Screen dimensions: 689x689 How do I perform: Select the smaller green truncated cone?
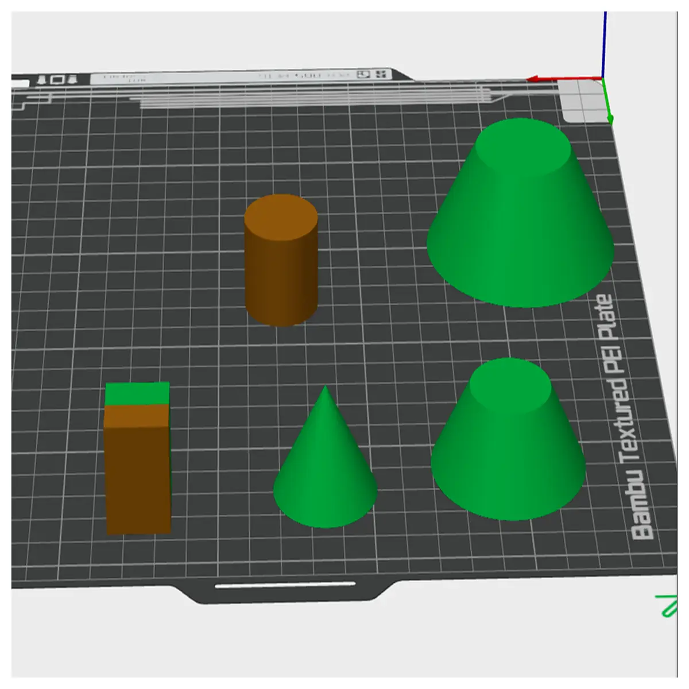(509, 439)
